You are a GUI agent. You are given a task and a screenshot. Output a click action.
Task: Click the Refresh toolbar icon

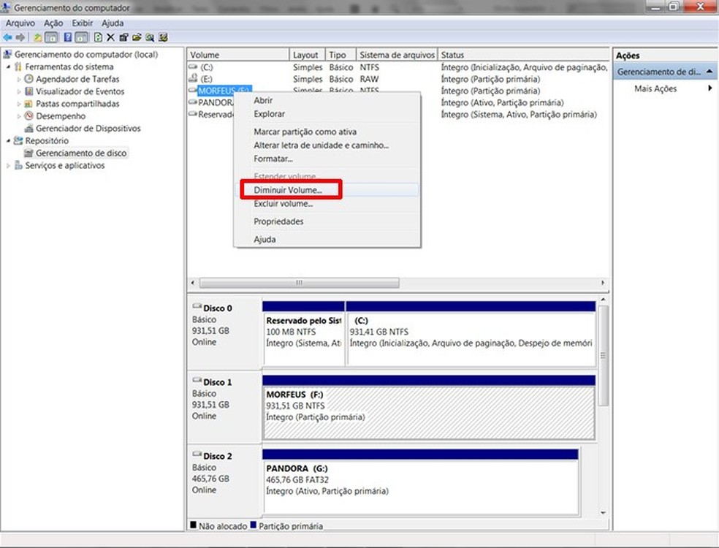[98, 37]
